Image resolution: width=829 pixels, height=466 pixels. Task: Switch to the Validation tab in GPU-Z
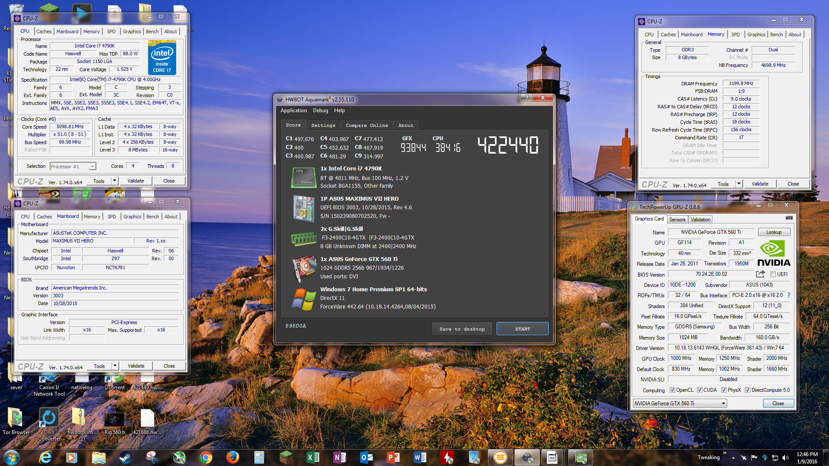700,220
